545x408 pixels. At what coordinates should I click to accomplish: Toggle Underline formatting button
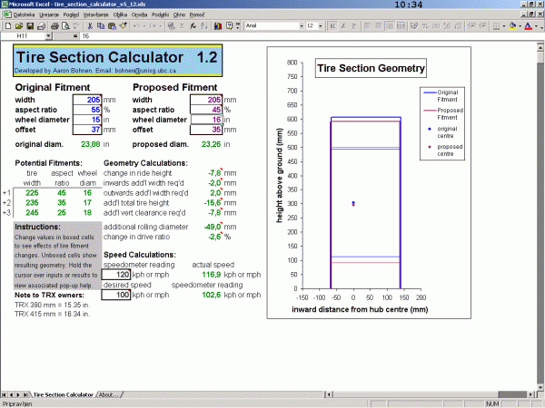[354, 25]
